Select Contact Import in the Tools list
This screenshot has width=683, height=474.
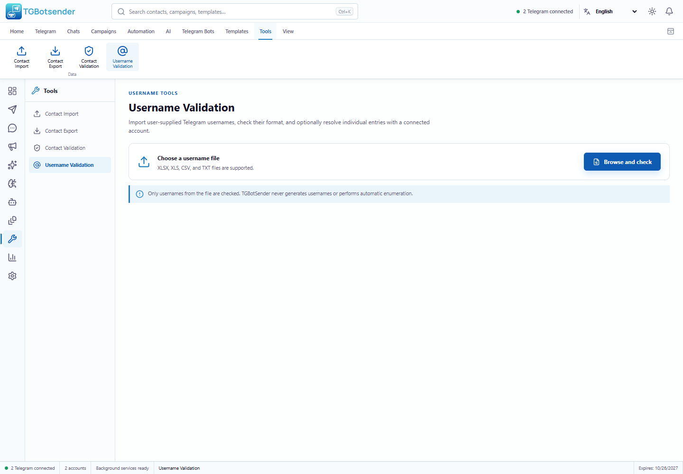tap(70, 114)
